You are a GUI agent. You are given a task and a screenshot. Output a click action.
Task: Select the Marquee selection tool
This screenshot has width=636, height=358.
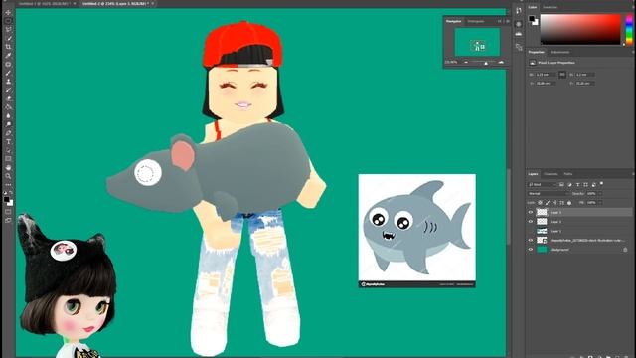pos(8,21)
